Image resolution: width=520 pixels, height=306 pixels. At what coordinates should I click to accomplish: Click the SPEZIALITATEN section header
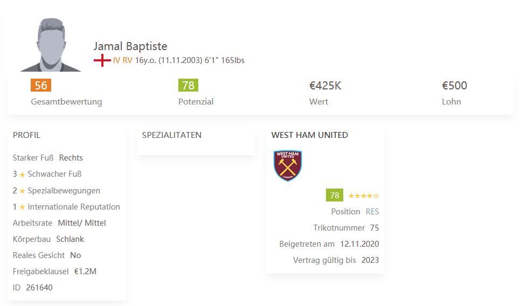coord(172,135)
